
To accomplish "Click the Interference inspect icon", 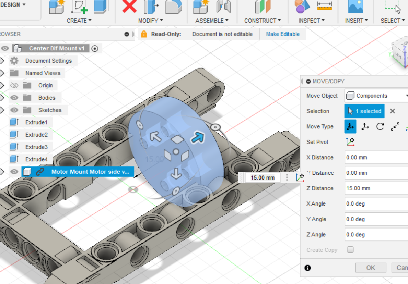I will [302, 7].
